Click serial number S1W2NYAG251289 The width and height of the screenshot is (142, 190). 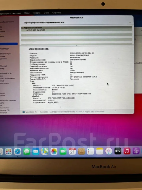point(78,60)
